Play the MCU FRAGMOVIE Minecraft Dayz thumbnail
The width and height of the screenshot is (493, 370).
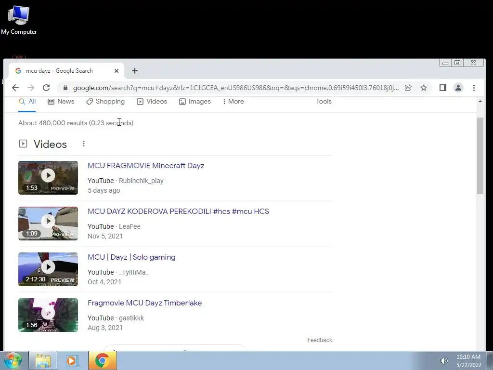(48, 178)
